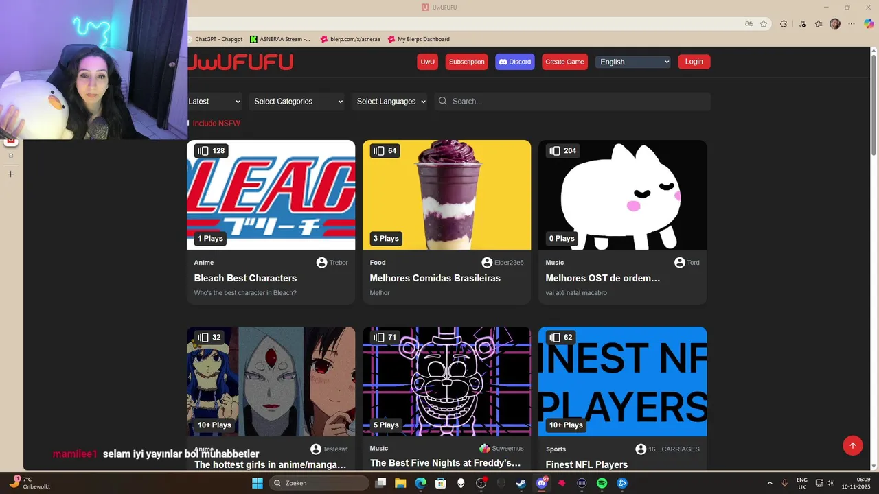Open the favorites list icon in toolbar
The width and height of the screenshot is (879, 494).
pos(819,23)
